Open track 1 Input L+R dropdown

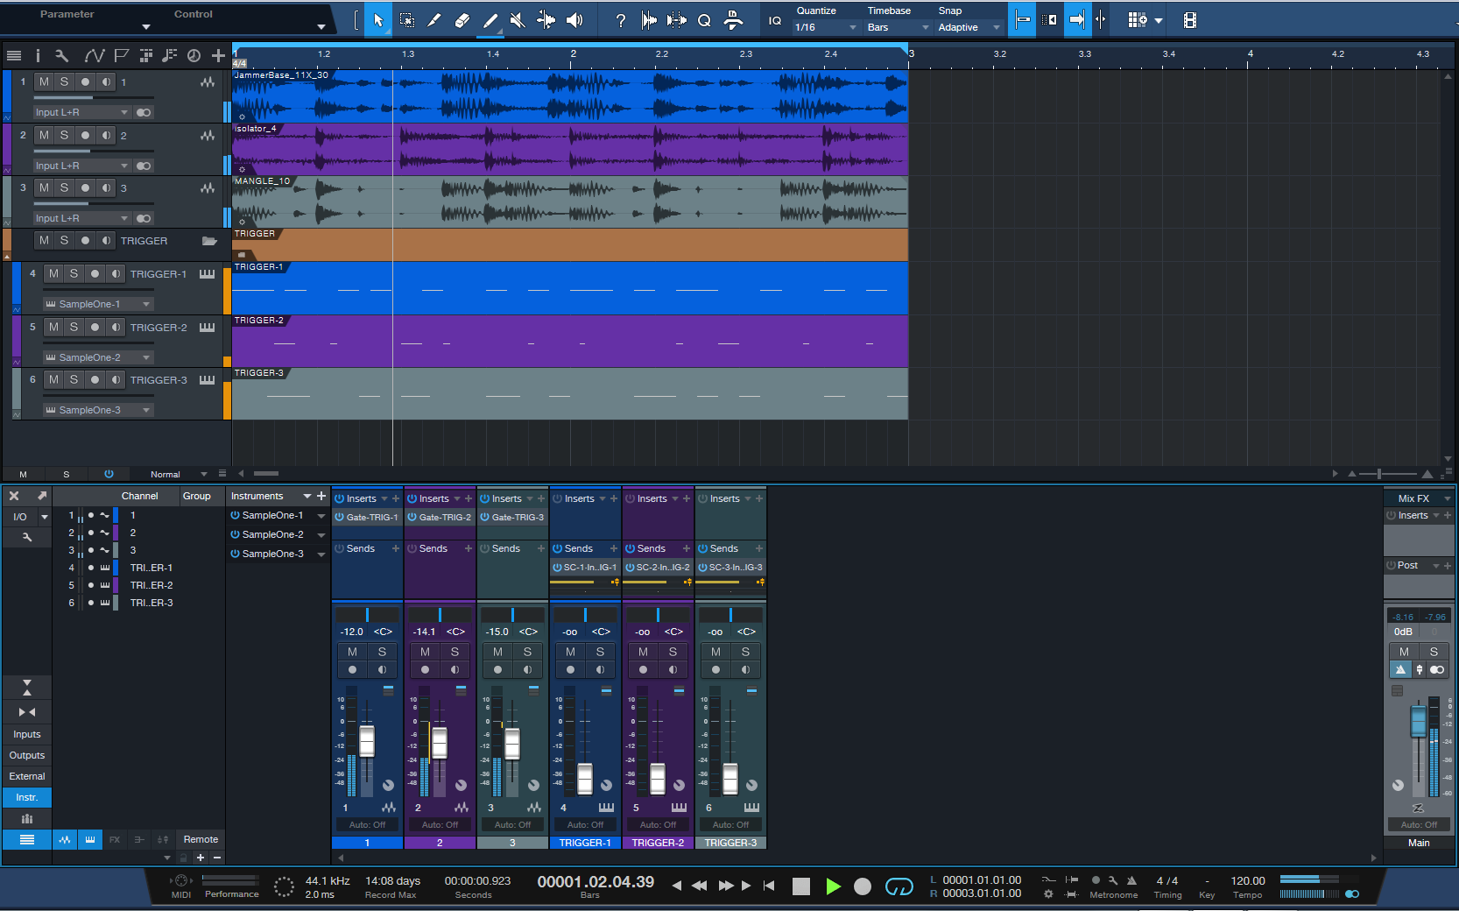pos(81,112)
